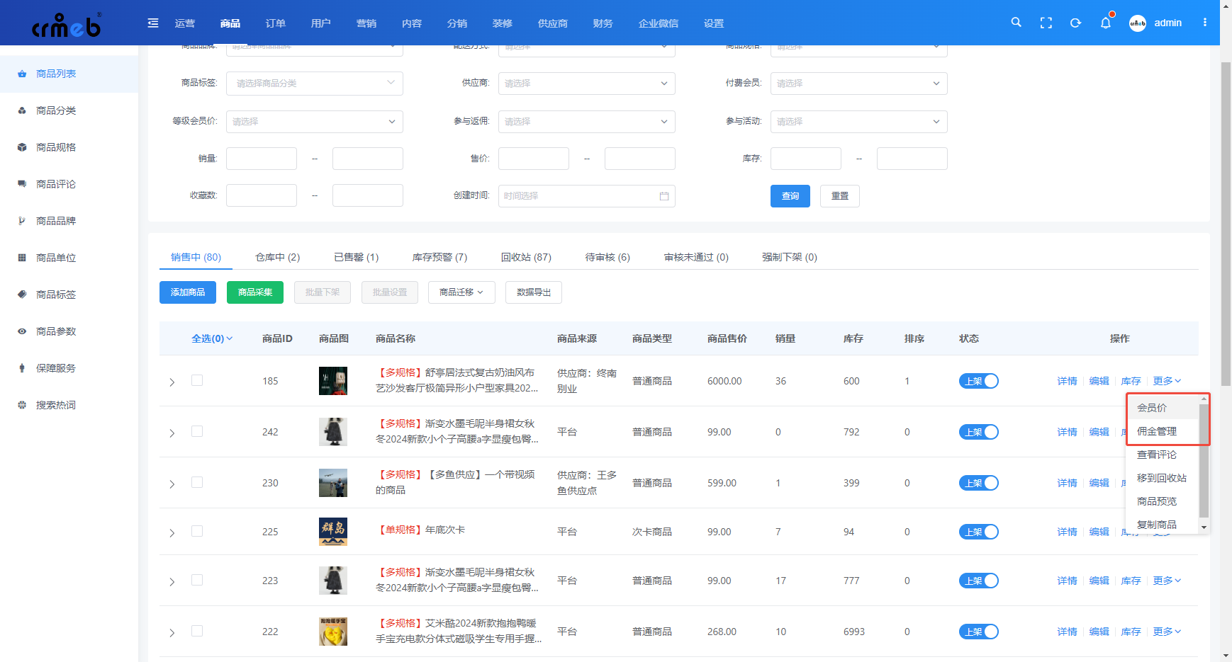Click 查询 search button
The width and height of the screenshot is (1232, 662).
pyautogui.click(x=790, y=196)
